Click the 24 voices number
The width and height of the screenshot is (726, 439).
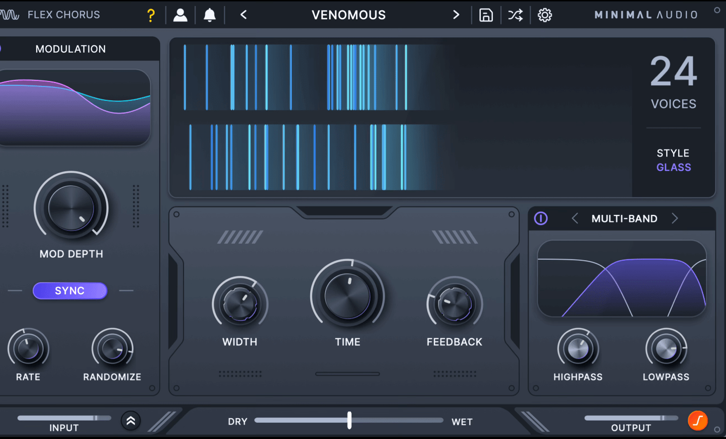click(x=674, y=71)
